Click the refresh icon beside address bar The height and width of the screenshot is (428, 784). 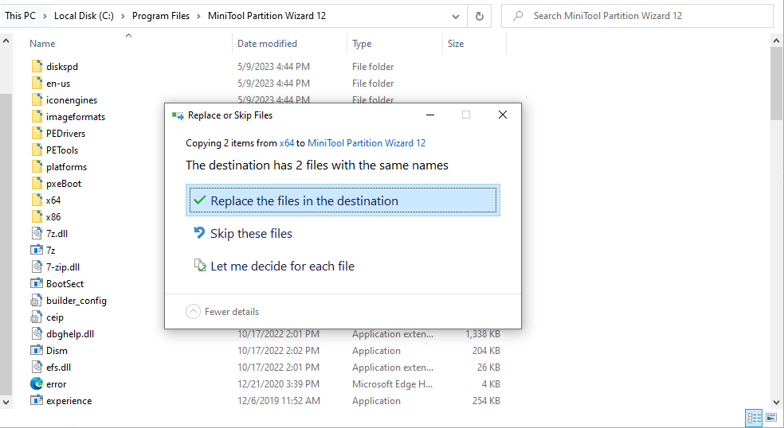click(479, 16)
